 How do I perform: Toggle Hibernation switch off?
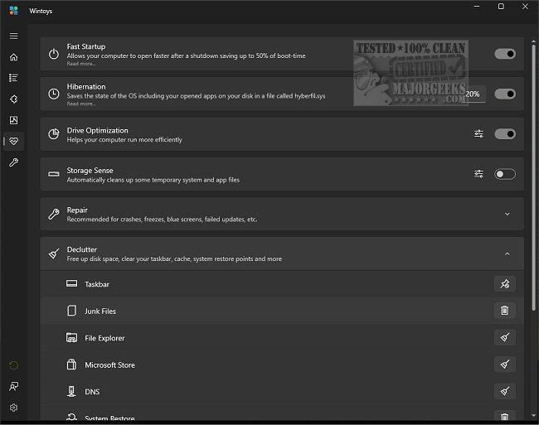(x=505, y=94)
